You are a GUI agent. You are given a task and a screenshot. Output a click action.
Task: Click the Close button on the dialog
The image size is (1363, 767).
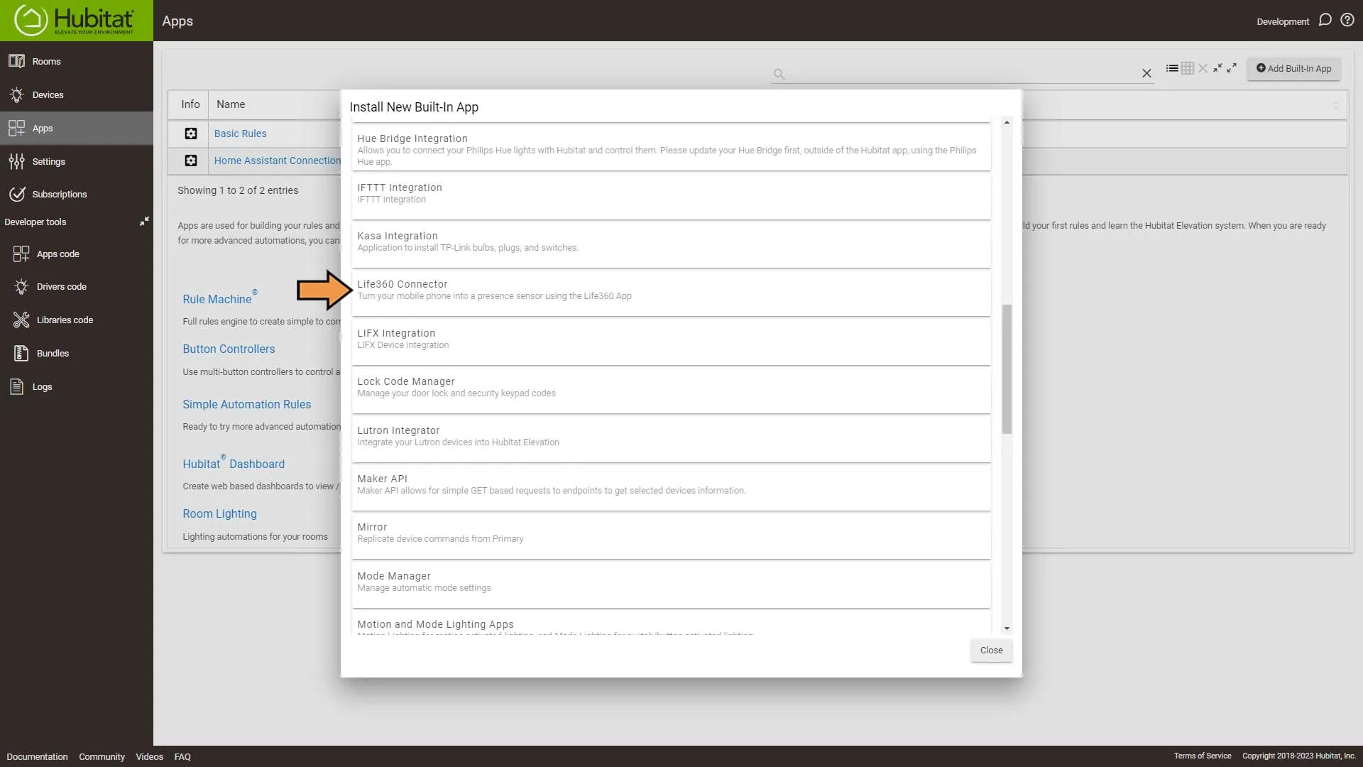point(990,649)
